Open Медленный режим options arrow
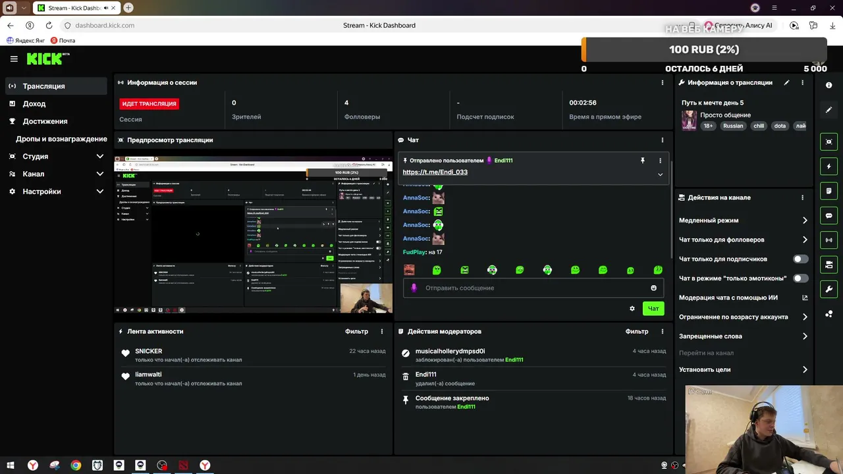Screen dimensions: 843x474 point(805,221)
